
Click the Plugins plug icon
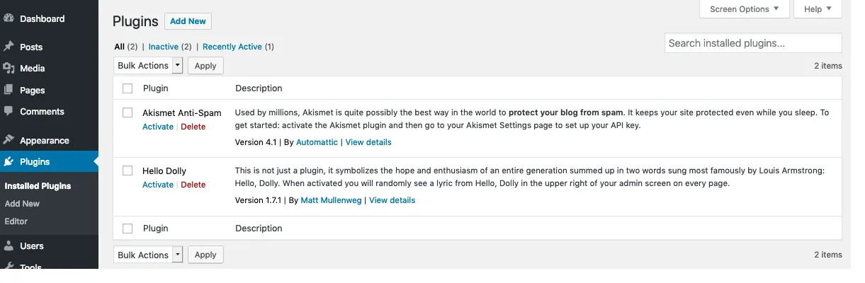pyautogui.click(x=9, y=161)
